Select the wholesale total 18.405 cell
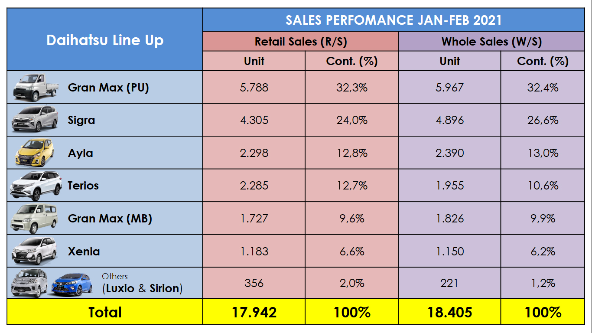Viewport: 592px width, 333px height. coord(449,312)
